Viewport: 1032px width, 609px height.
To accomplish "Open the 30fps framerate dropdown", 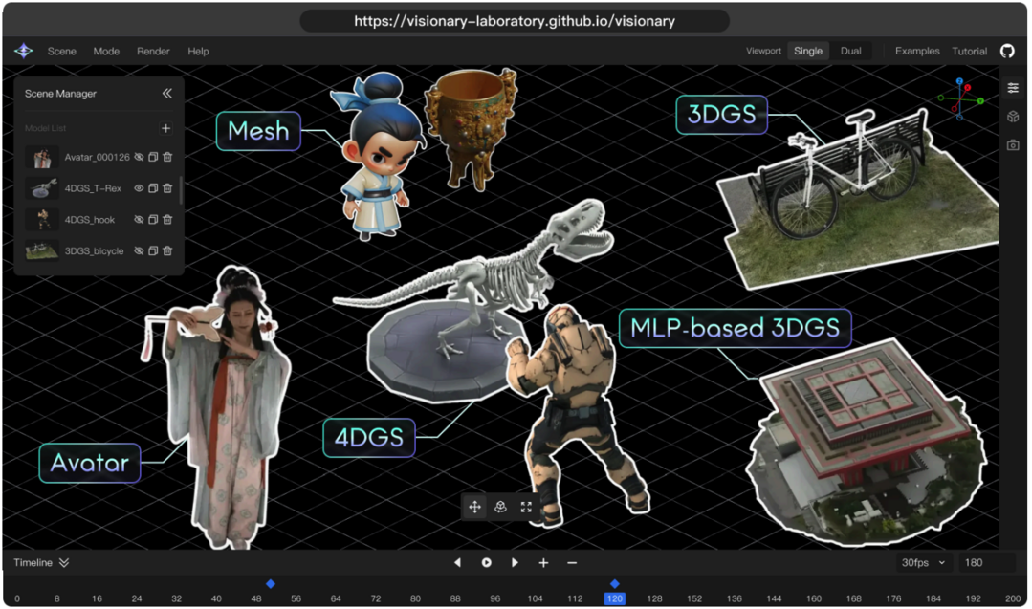I will click(x=922, y=562).
